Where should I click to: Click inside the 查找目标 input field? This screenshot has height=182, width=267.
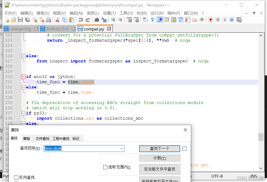click(73, 149)
